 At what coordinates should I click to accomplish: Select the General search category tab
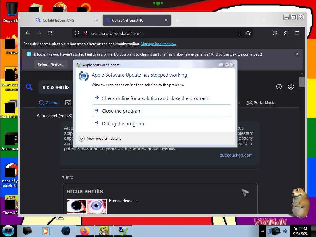tap(49, 102)
